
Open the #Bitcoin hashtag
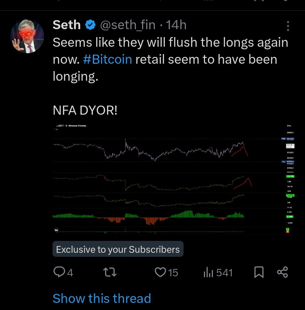coord(108,59)
